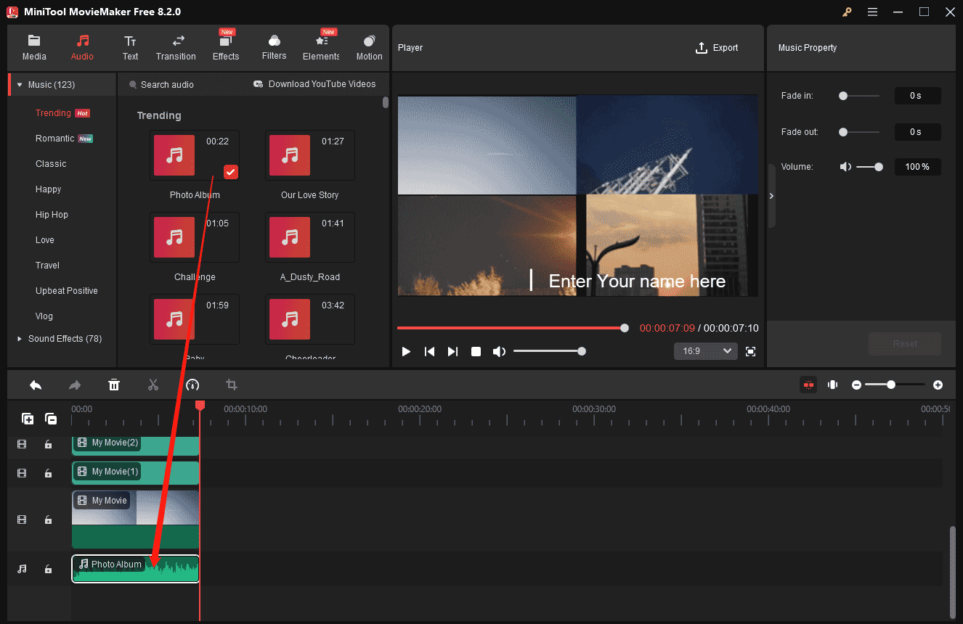The image size is (963, 624).
Task: Select the Hip Hop music category
Action: 52,215
